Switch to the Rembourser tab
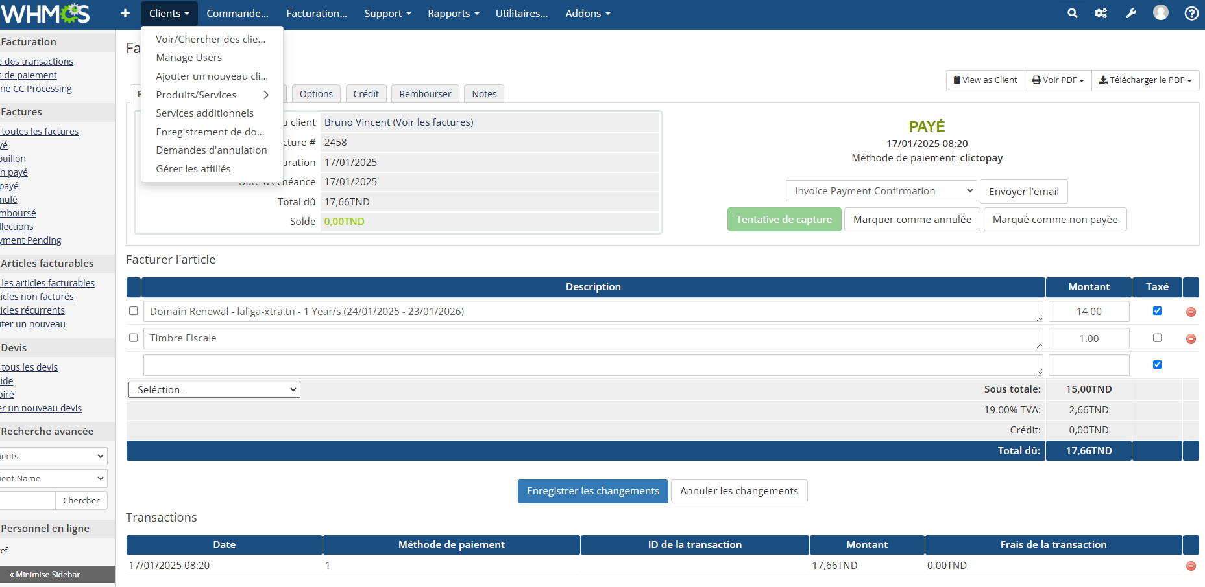The height and width of the screenshot is (587, 1205). [425, 94]
